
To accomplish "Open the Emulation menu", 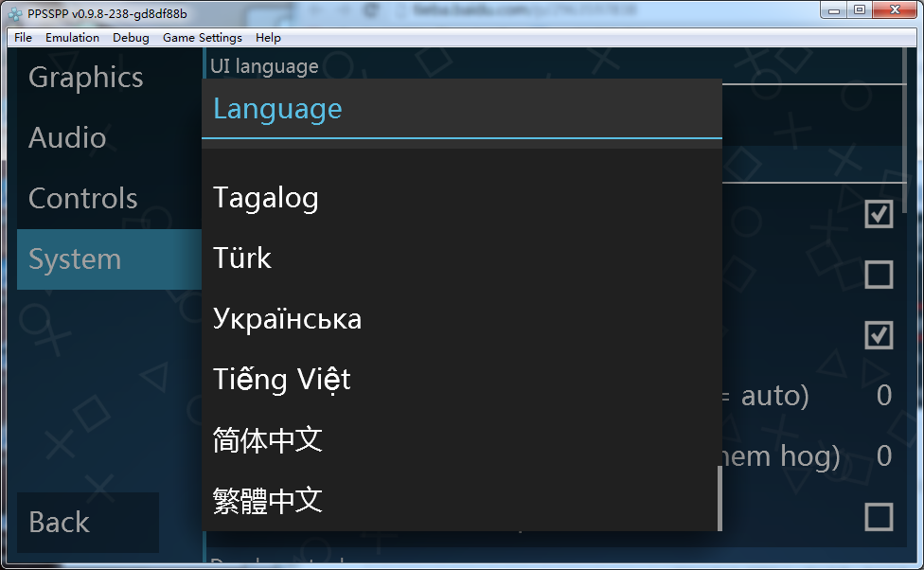I will (x=73, y=38).
